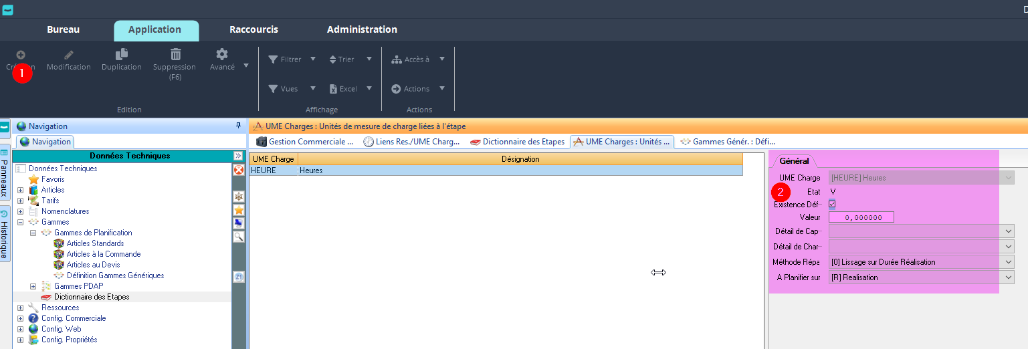Open the Filtrer dropdown in Affichage
The image size is (1028, 349).
pos(292,60)
